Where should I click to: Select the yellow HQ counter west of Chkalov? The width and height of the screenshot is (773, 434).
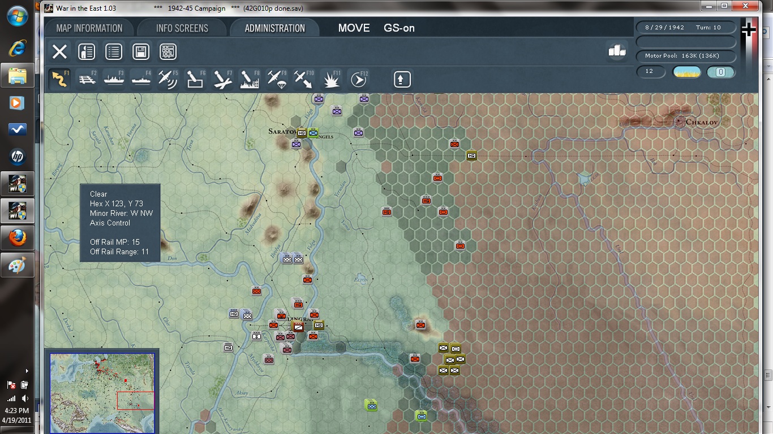pyautogui.click(x=471, y=155)
